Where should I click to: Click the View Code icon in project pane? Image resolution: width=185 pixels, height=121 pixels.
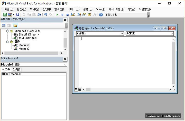tap(4, 25)
